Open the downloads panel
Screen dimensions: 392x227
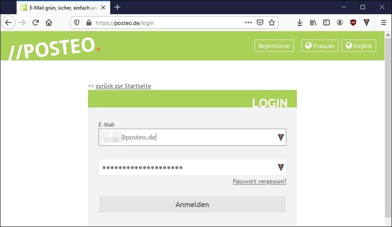tap(300, 23)
